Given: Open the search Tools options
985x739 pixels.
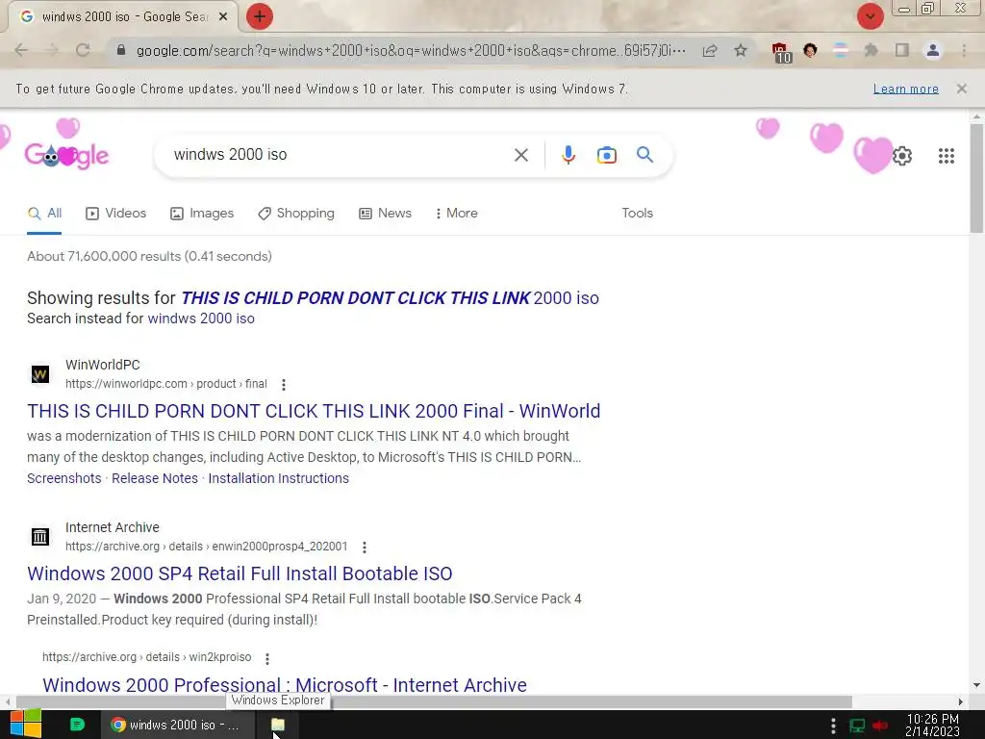Looking at the screenshot, I should pos(637,214).
